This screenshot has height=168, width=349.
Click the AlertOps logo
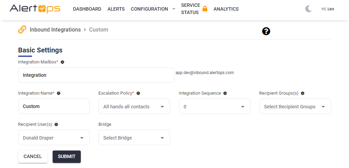pos(35,9)
